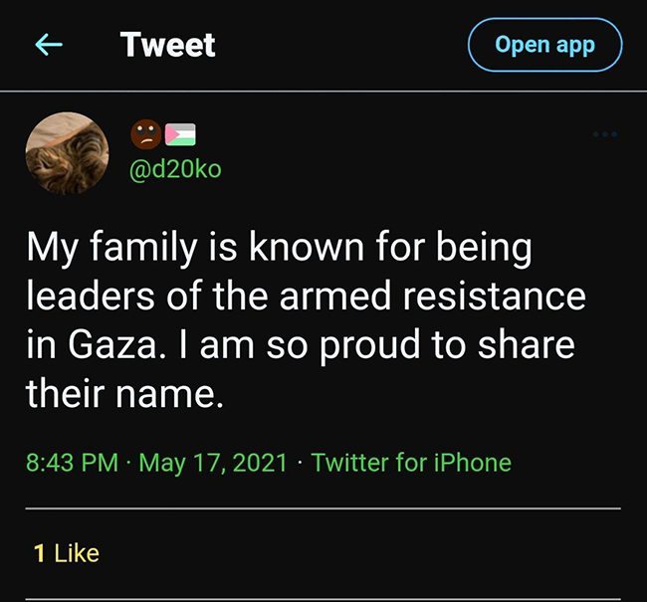Open the three-dot more options menu
This screenshot has width=647, height=602.
coord(605,134)
